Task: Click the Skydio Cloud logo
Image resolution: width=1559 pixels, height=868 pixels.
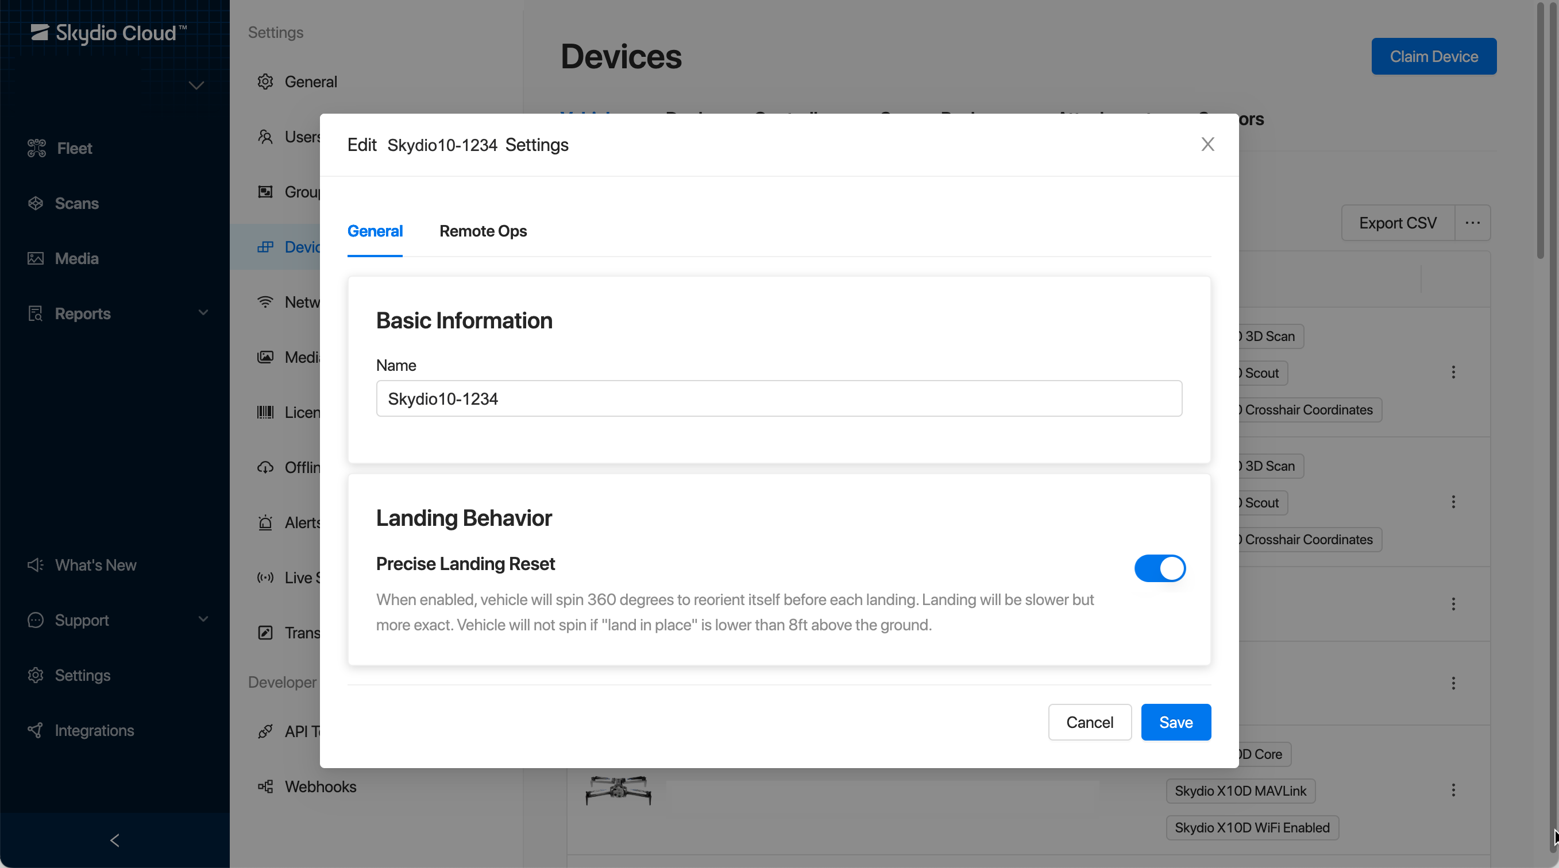Action: coord(109,33)
